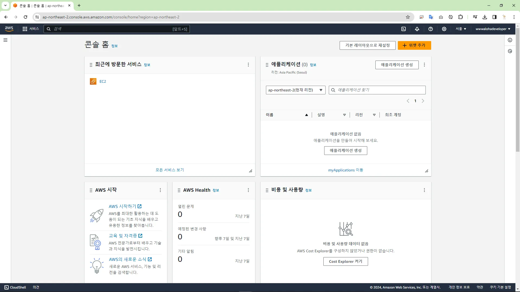Click the Find applications search field

(379, 90)
